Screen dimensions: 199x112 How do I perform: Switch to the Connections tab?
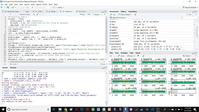point(132,12)
